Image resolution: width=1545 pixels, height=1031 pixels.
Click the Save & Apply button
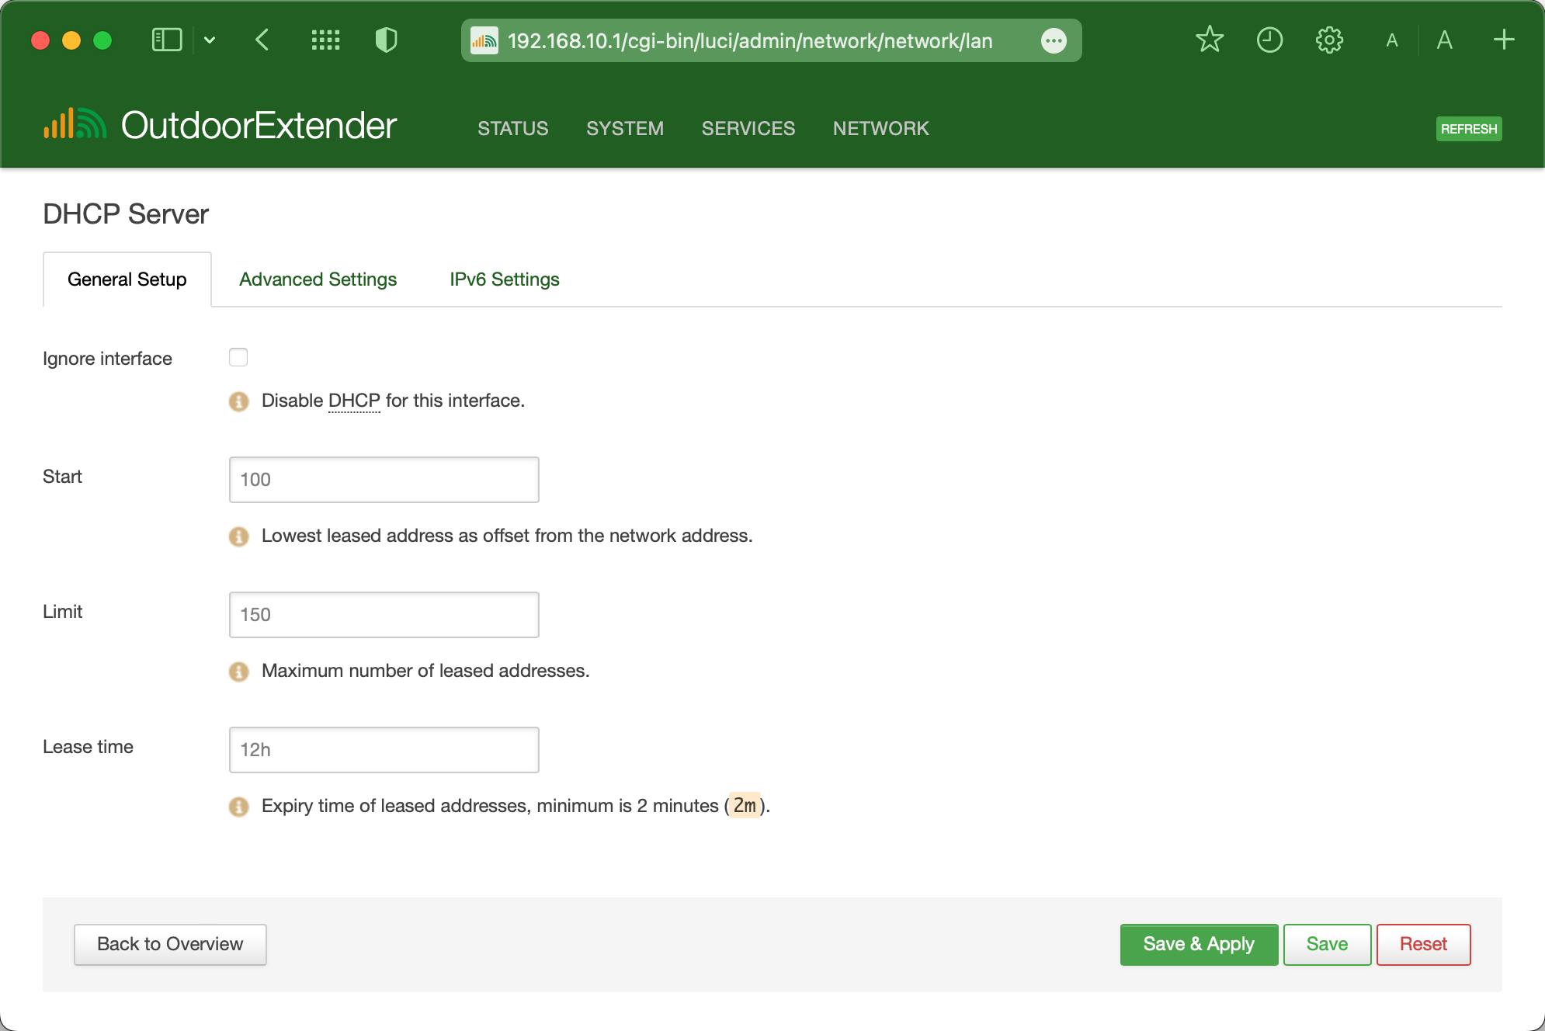coord(1198,944)
